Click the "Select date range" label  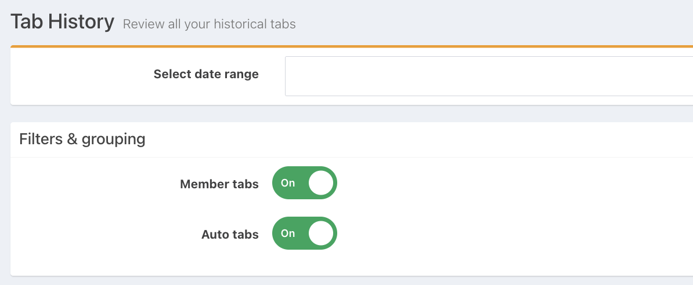(x=206, y=74)
